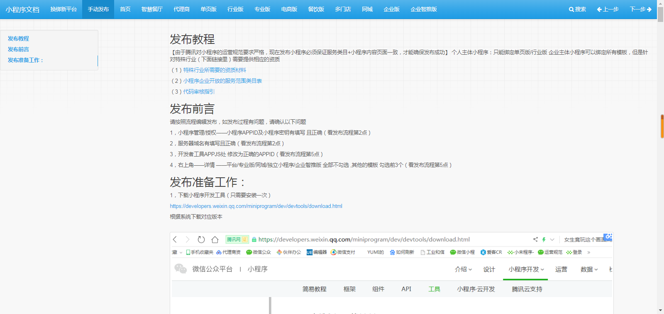Click the home icon in embedded browser screenshot
664x314 pixels.
coord(215,239)
